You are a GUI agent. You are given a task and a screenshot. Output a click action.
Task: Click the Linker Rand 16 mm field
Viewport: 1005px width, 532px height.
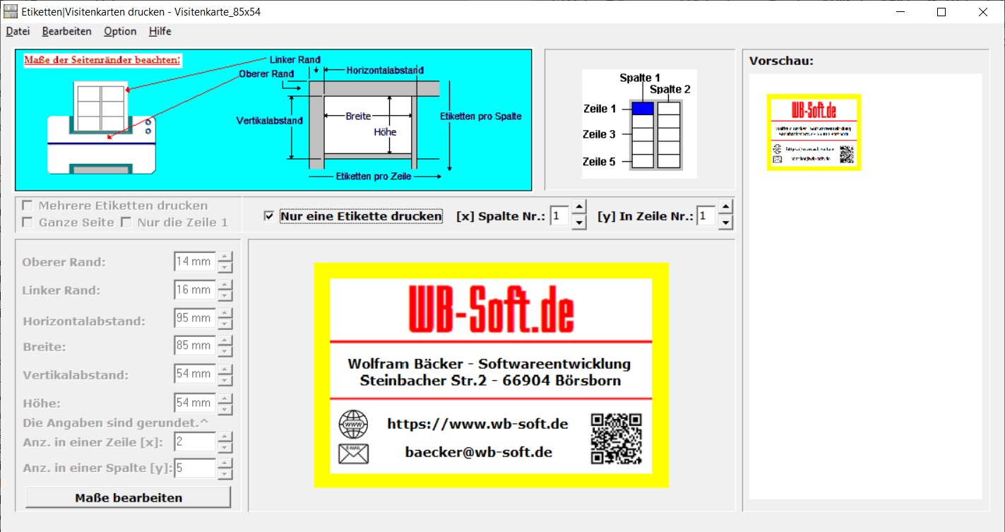click(195, 290)
